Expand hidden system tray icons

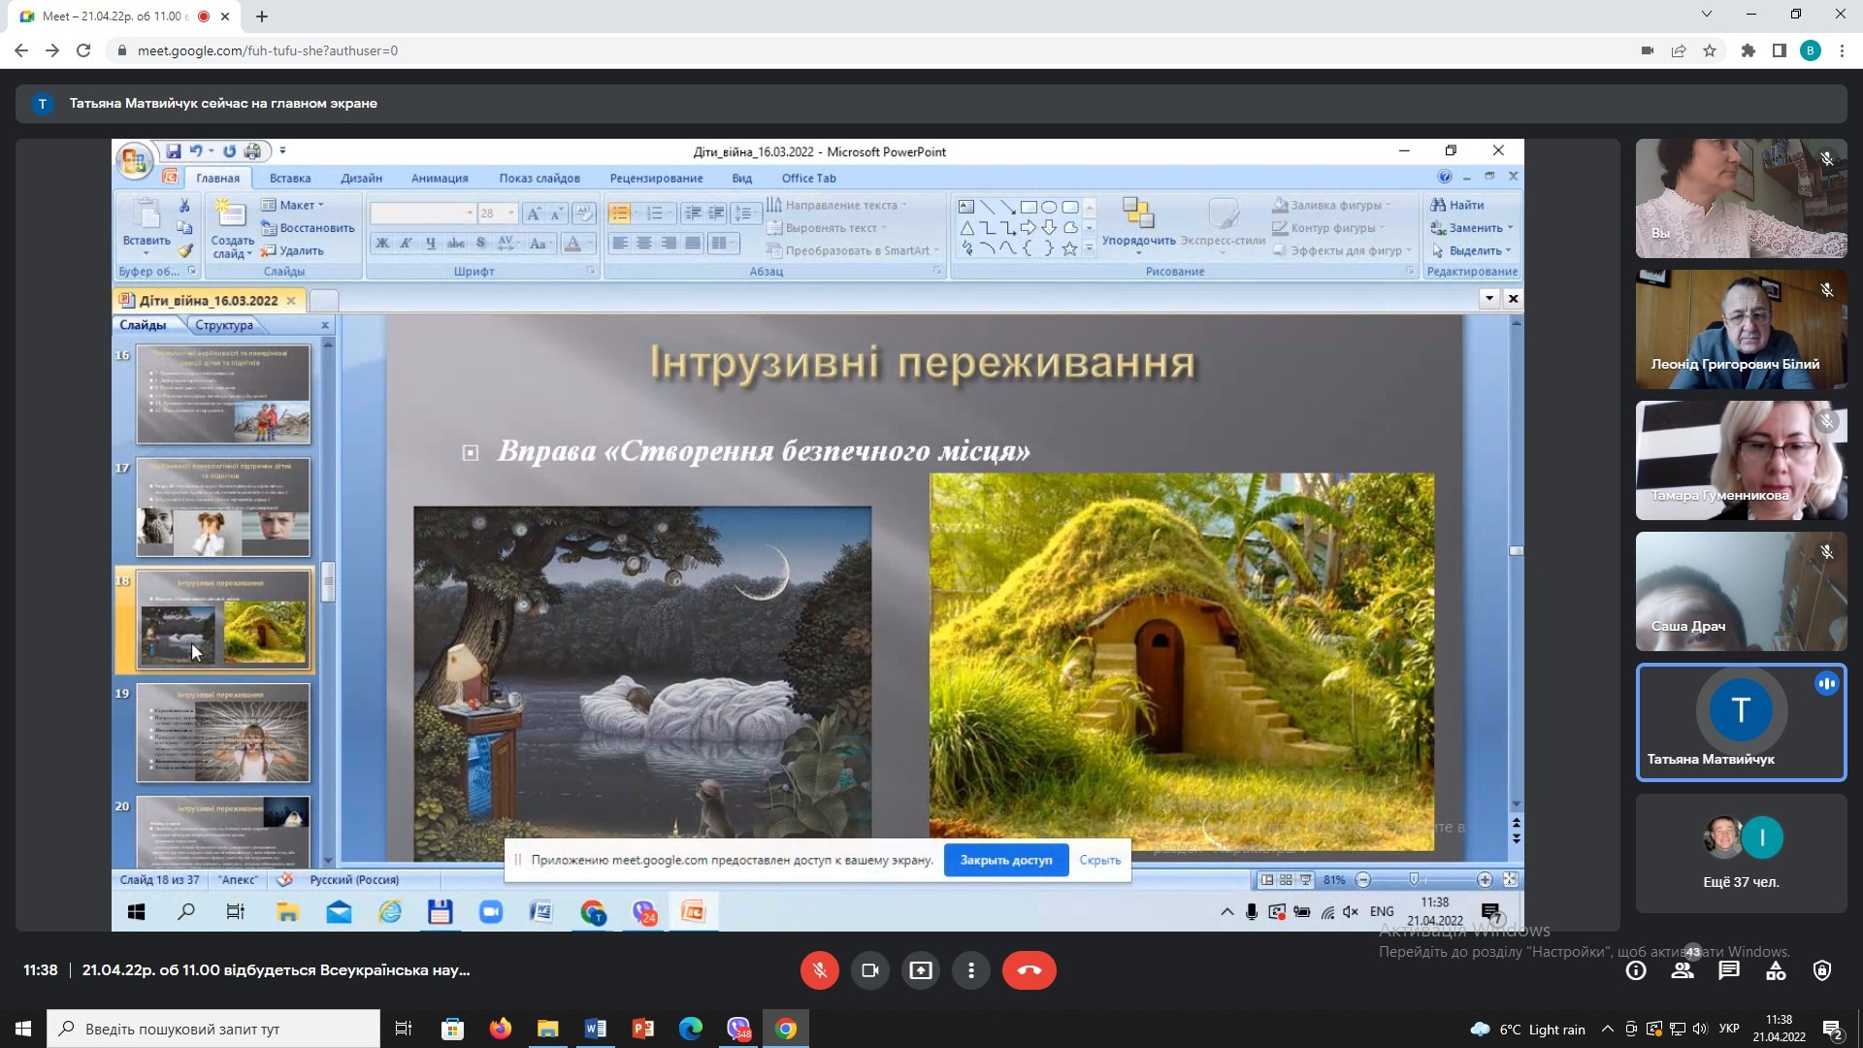tap(1608, 1030)
